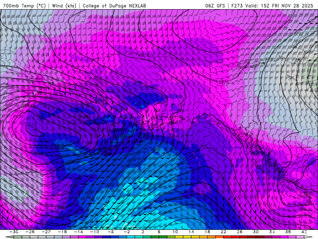Click the 26 color scale label
Image resolution: width=318 pixels, height=239 pixels.
point(240,232)
